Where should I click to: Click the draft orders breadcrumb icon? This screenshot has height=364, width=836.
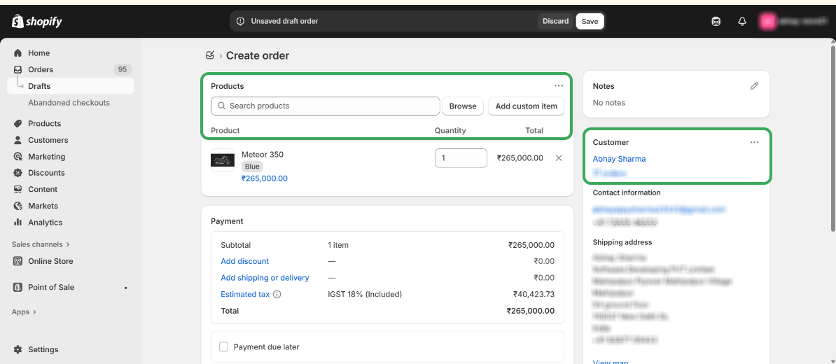210,55
